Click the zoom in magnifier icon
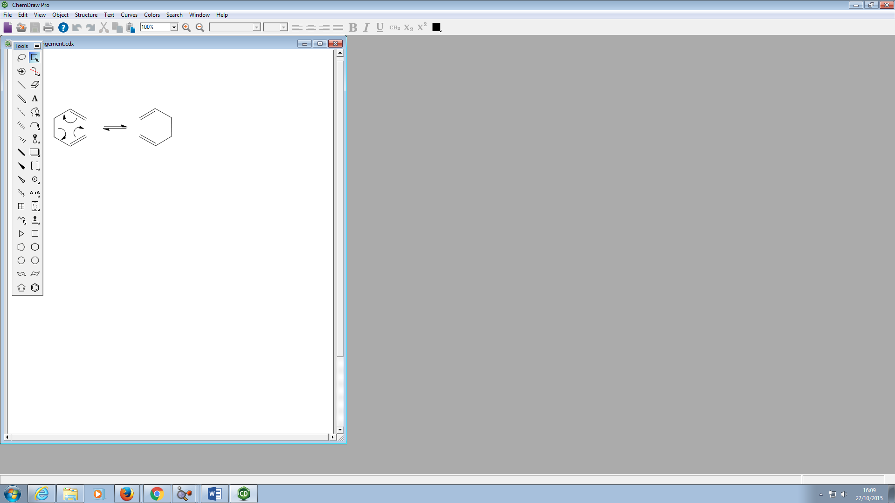This screenshot has height=503, width=895. (x=186, y=27)
